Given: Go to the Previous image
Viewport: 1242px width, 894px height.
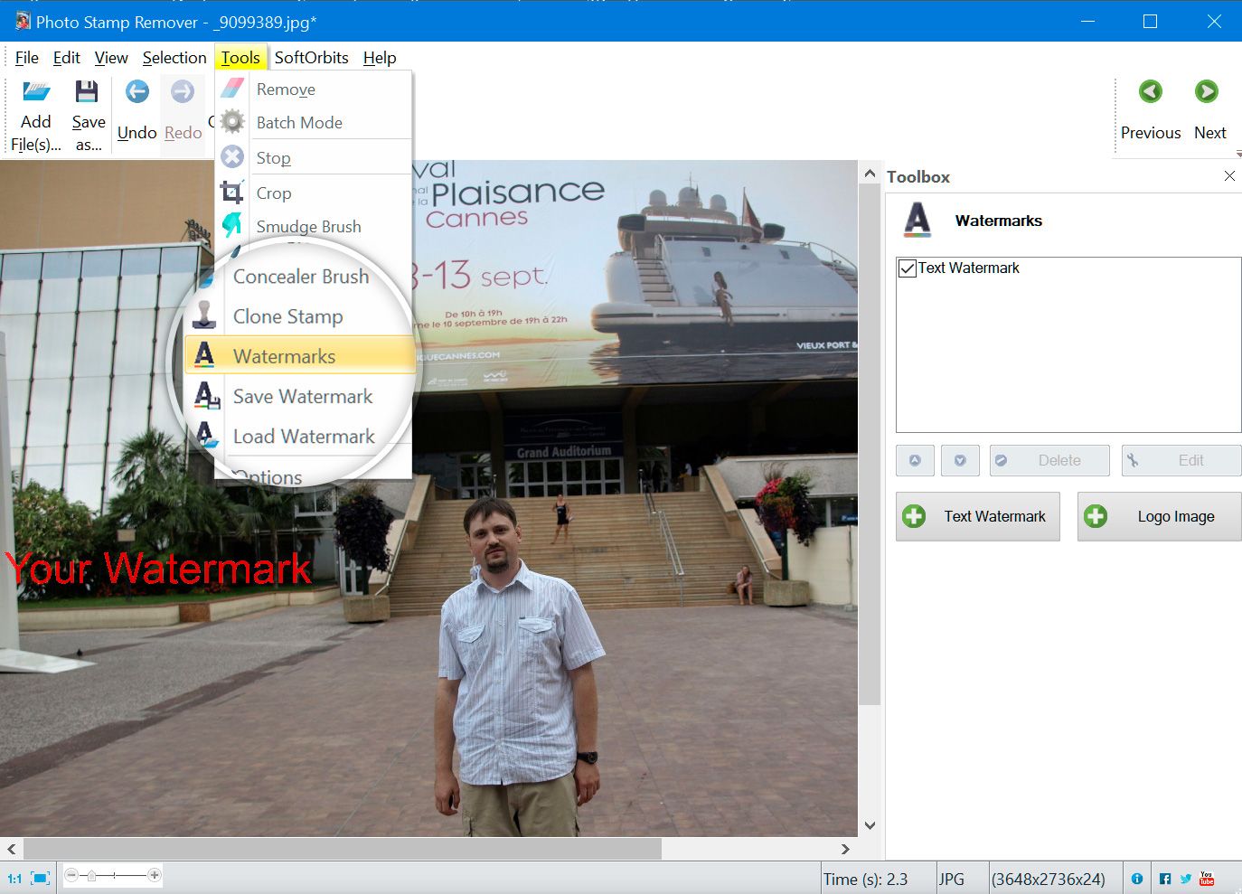Looking at the screenshot, I should pos(1150,92).
